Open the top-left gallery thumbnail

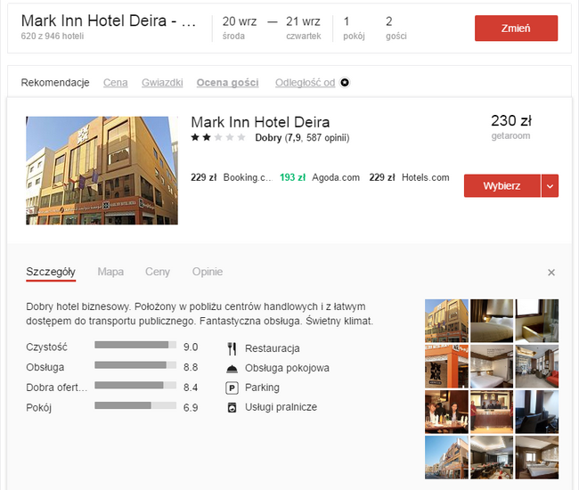(x=446, y=321)
